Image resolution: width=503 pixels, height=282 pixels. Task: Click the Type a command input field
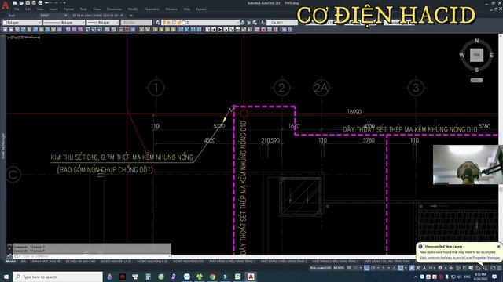[93, 256]
